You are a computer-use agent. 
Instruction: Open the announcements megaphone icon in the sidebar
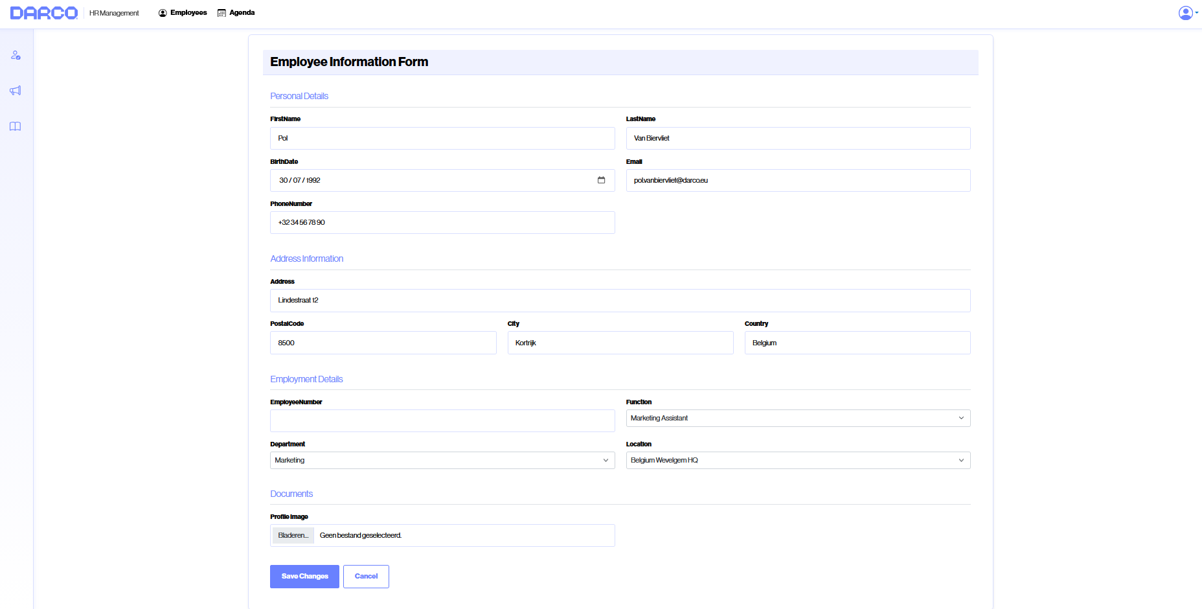point(15,91)
